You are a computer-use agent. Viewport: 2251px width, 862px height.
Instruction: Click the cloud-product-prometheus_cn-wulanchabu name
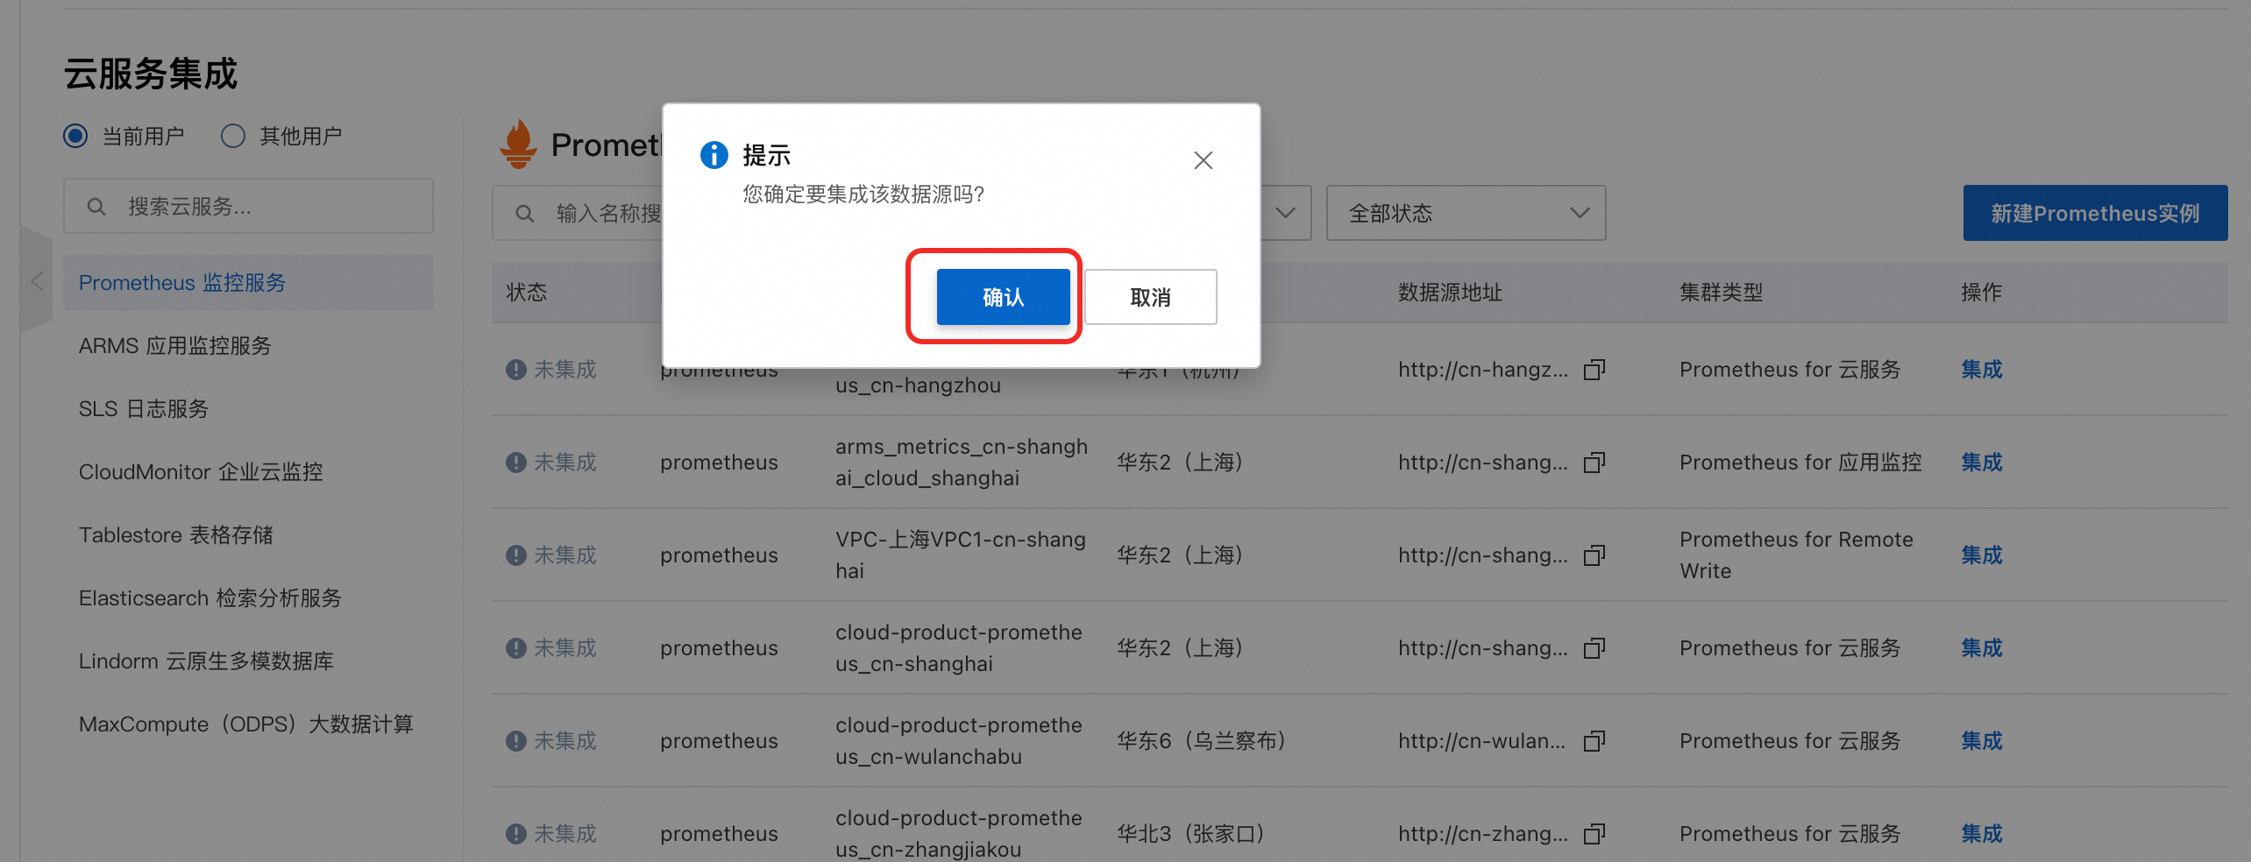coord(959,741)
